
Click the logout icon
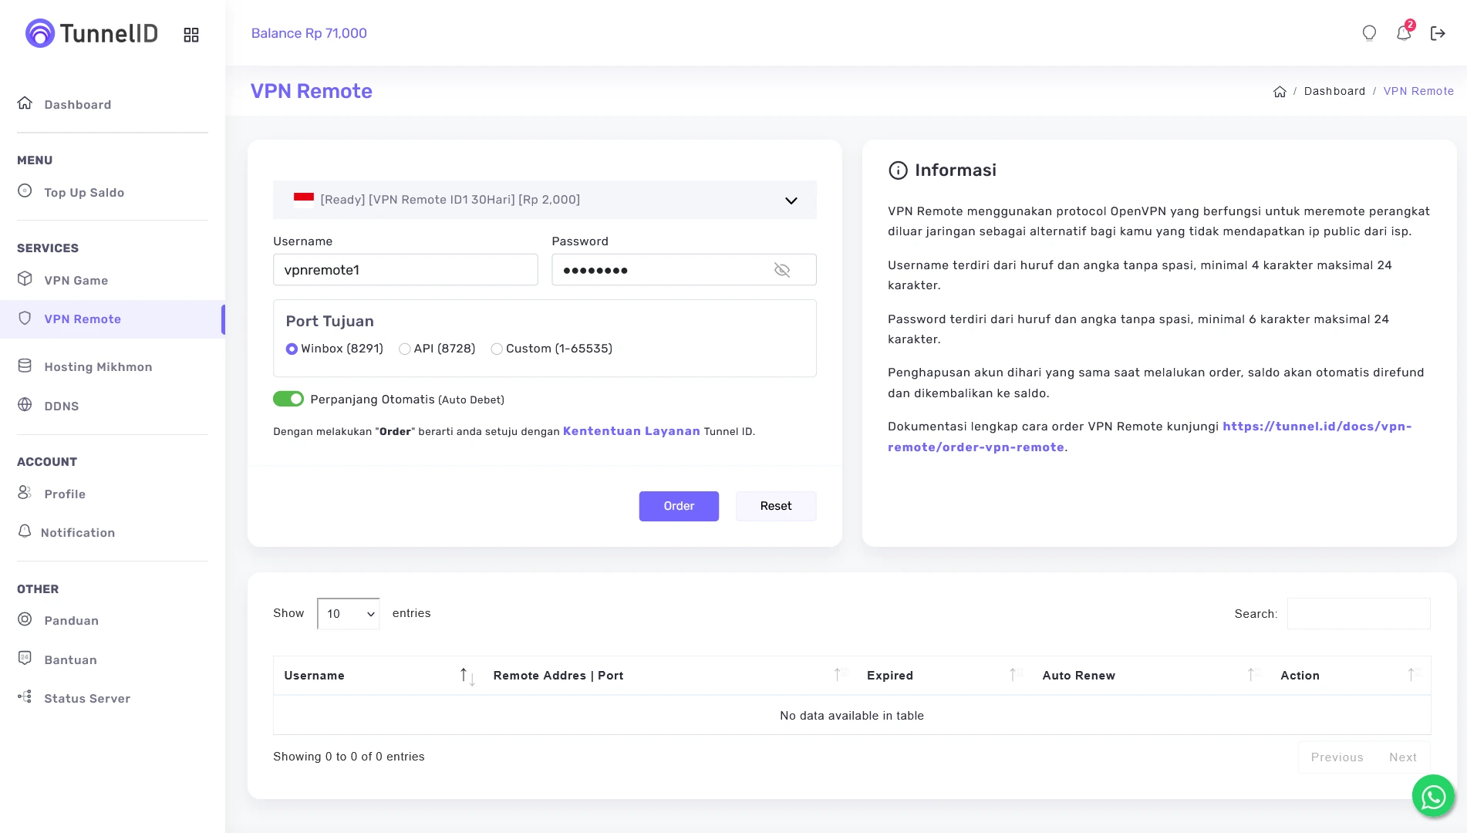[1438, 33]
